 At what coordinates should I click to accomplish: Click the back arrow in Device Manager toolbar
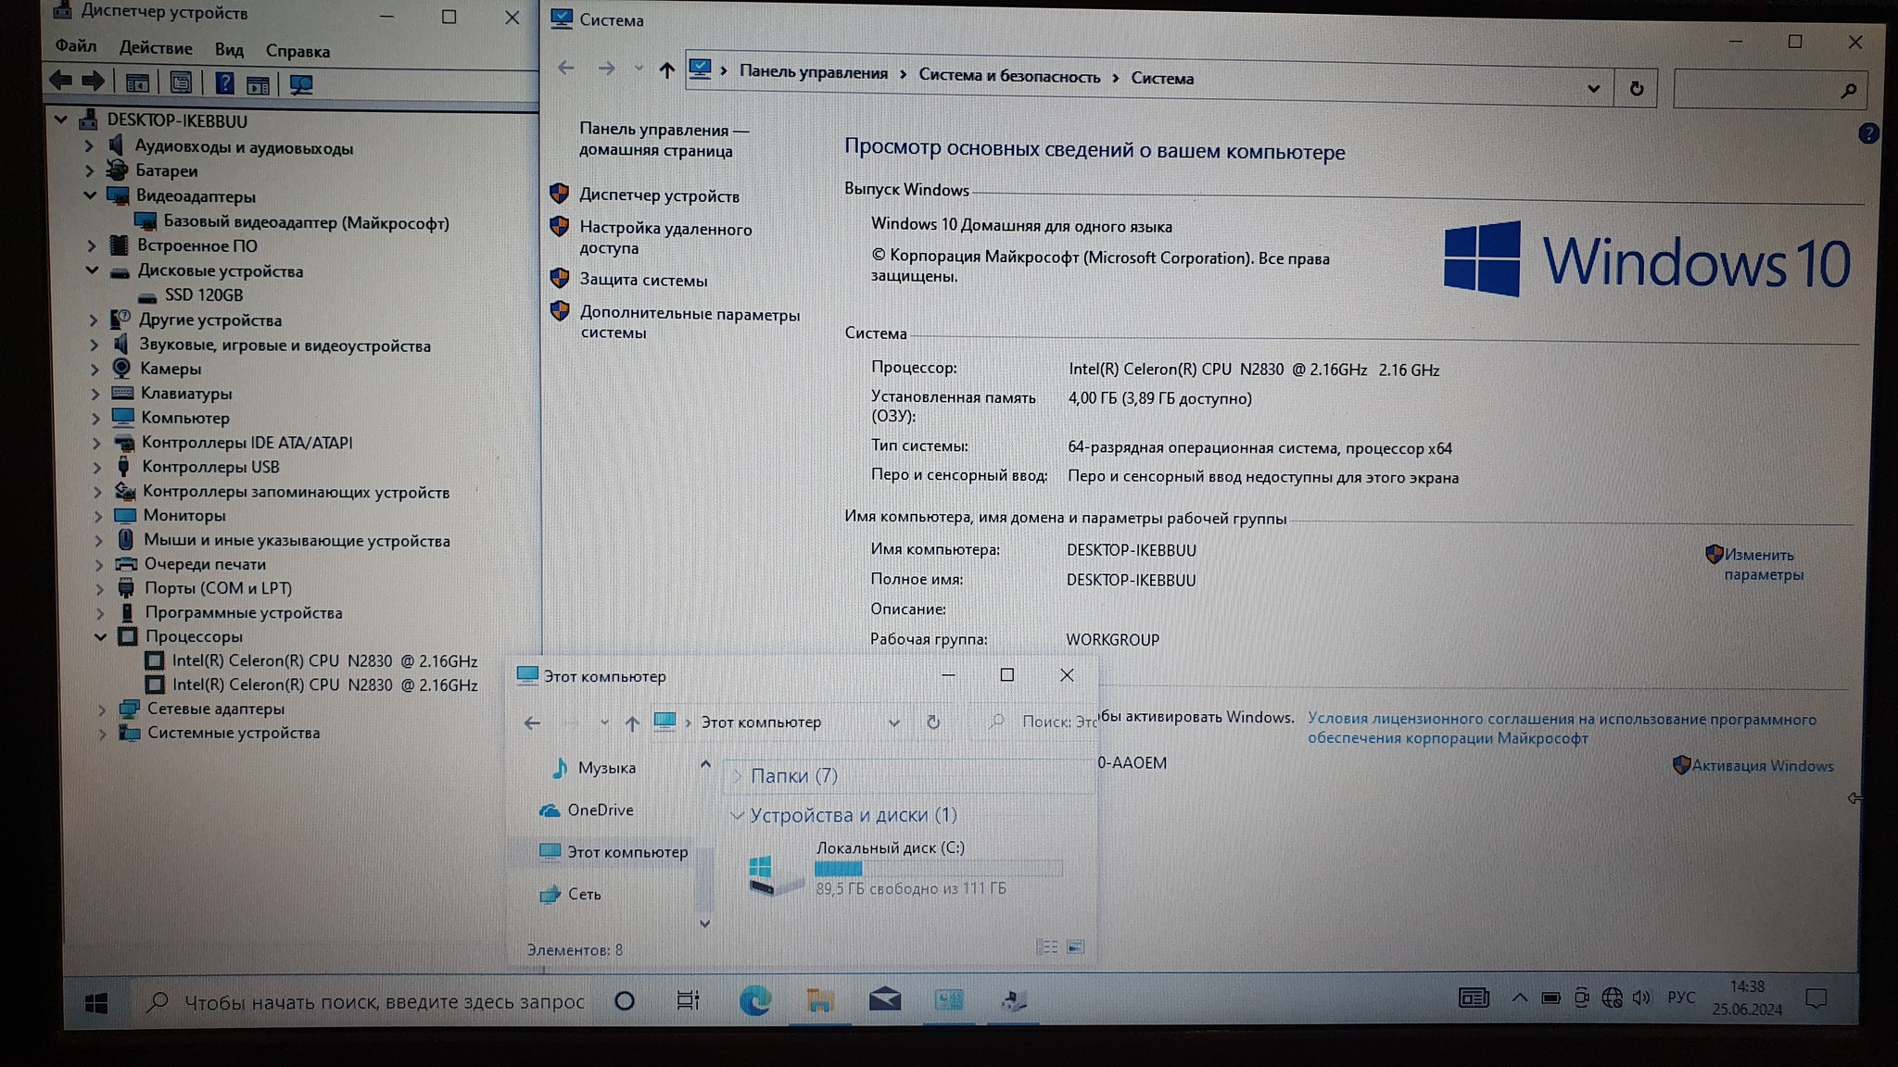point(61,82)
